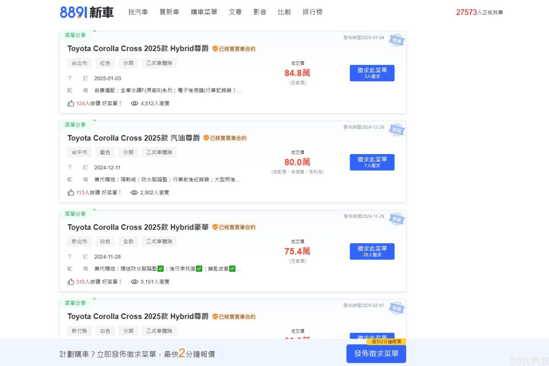Click the eye views icon showing 4,512
Viewport: 549px width, 366px height.
(135, 104)
